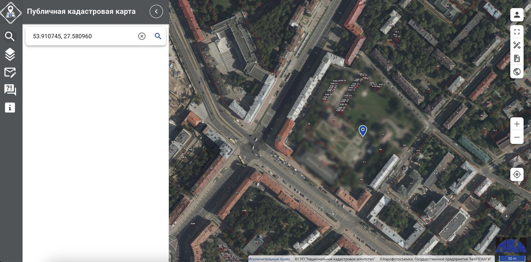
Task: Toggle fullscreen map view
Action: (x=517, y=32)
